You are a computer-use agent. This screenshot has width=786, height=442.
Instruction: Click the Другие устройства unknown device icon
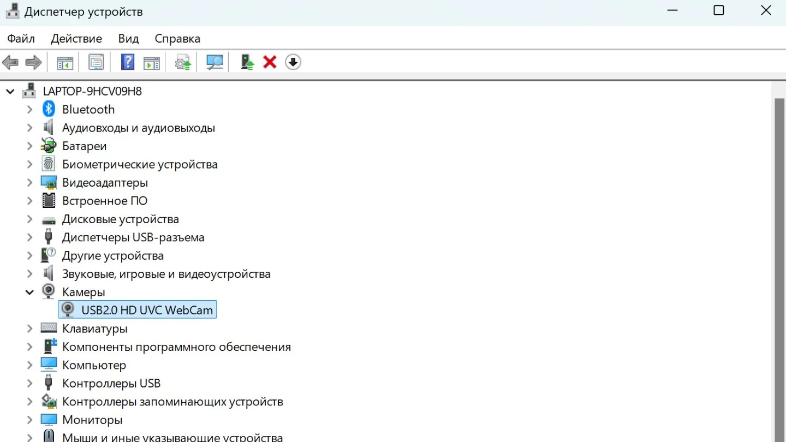(x=49, y=255)
